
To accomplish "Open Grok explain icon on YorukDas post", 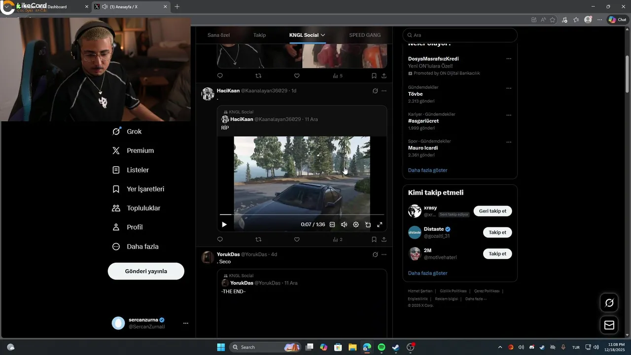I will click(375, 254).
